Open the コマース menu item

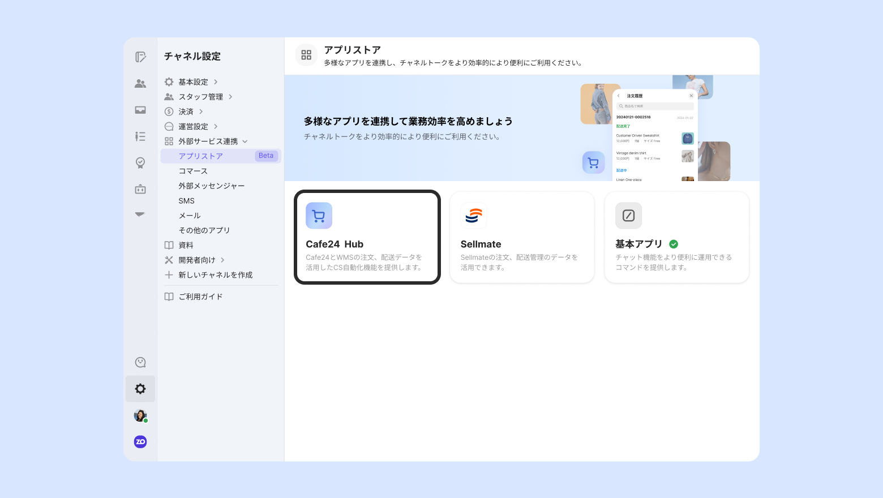193,171
